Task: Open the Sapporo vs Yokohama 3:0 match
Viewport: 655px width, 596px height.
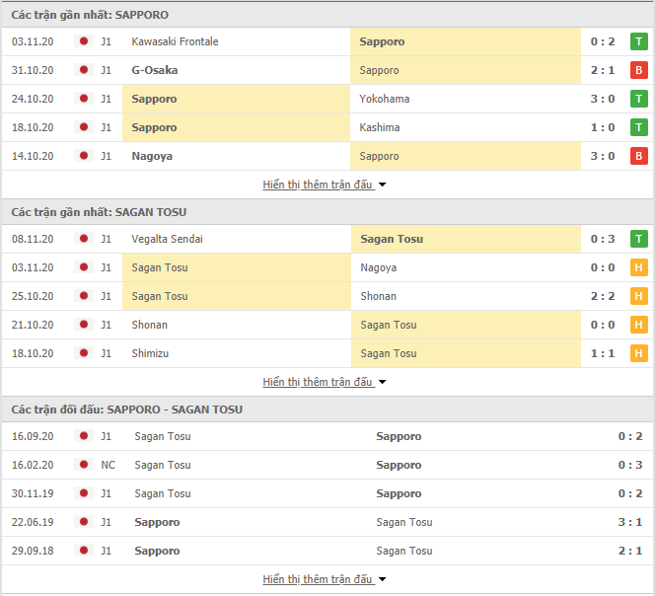Action: point(327,99)
